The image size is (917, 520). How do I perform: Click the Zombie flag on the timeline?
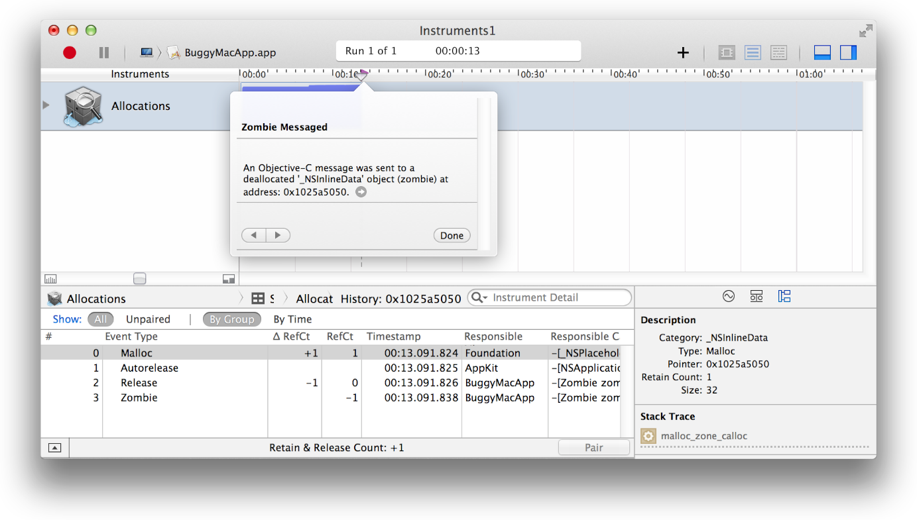point(362,76)
